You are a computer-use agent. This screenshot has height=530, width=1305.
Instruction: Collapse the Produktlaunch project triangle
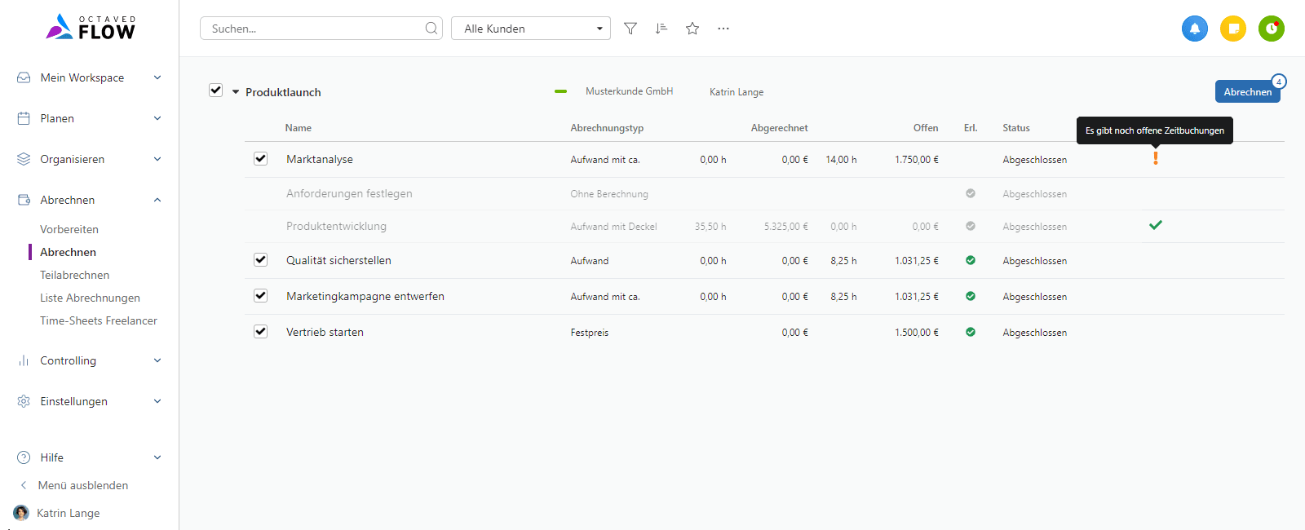(x=236, y=92)
